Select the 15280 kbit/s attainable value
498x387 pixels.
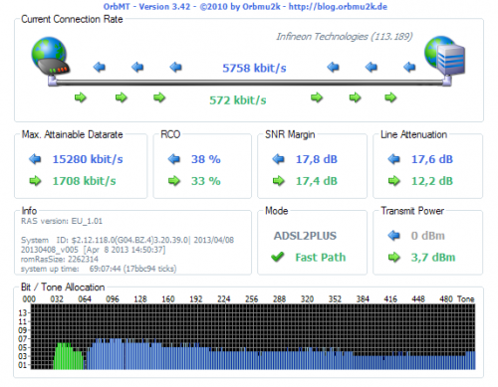(88, 159)
